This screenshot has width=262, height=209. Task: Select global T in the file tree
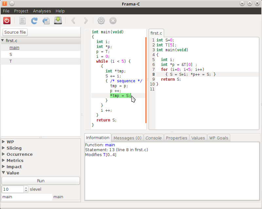(11, 61)
